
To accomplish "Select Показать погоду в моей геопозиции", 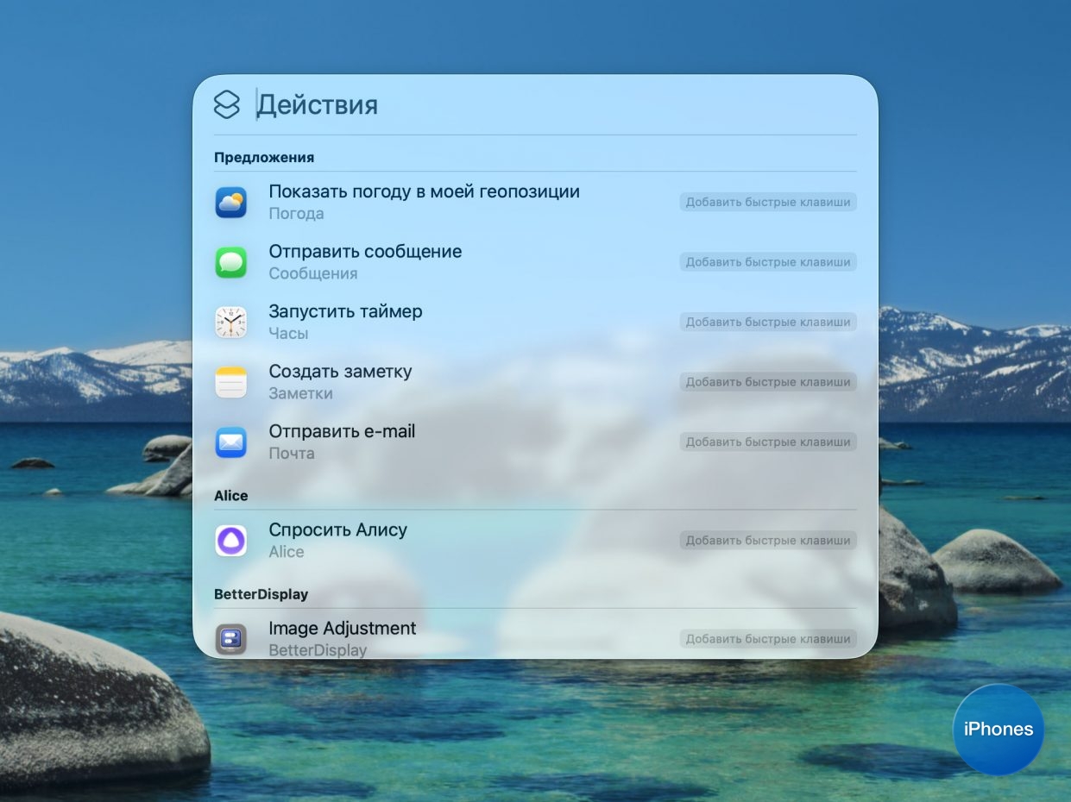I will [424, 191].
